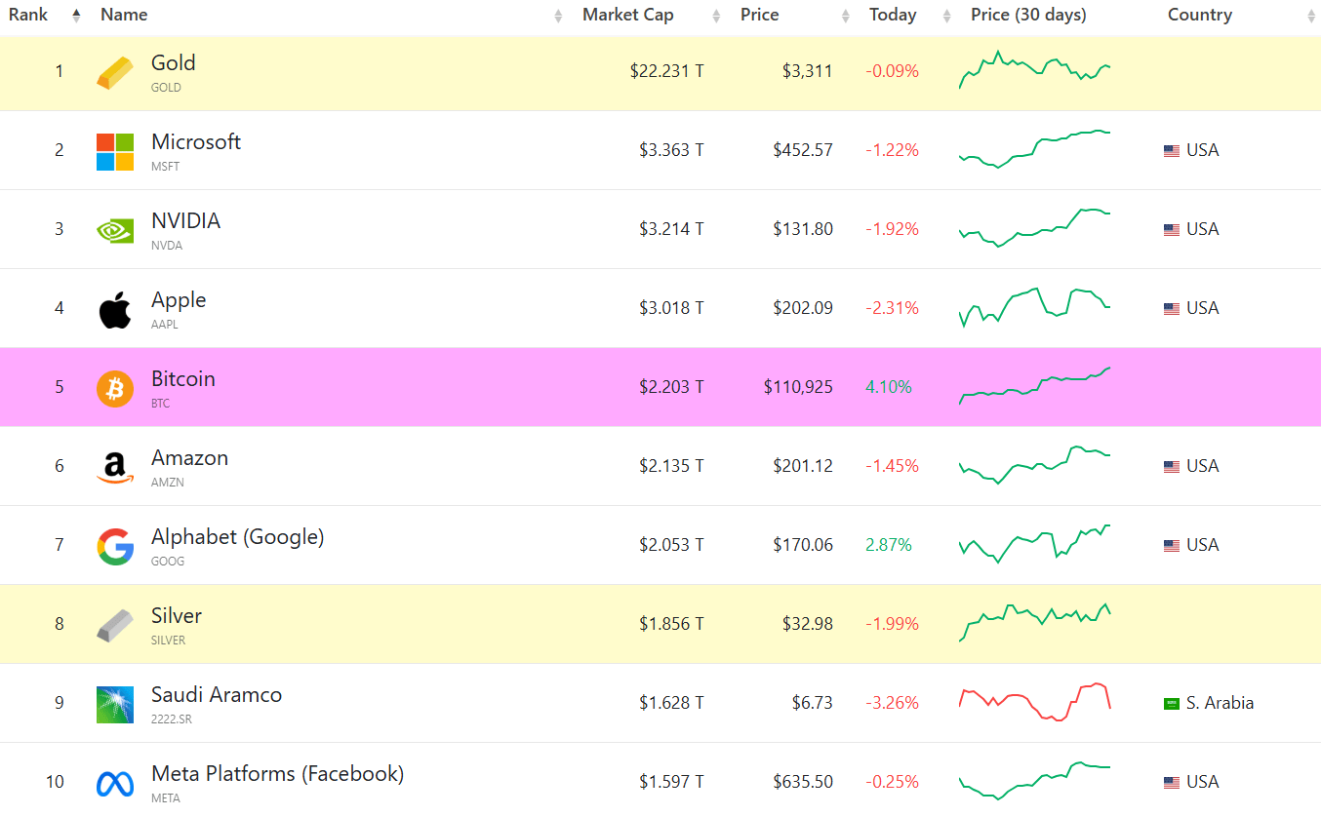The image size is (1321, 816).
Task: Click Gold's 30-day price chart
Action: click(x=1035, y=69)
